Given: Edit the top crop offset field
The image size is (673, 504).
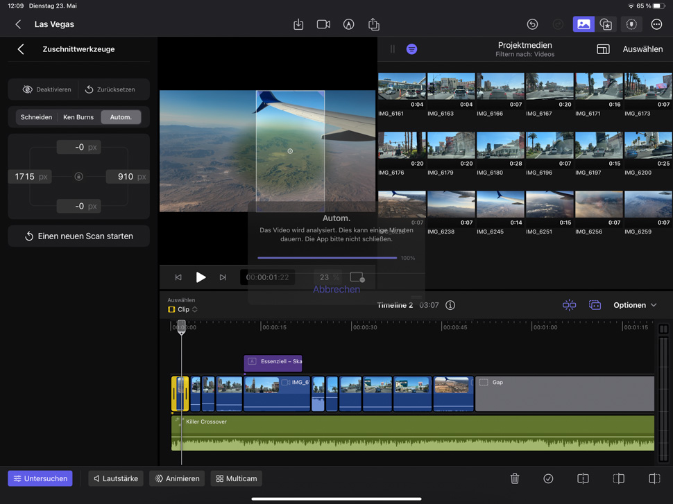Looking at the screenshot, I should pos(79,147).
